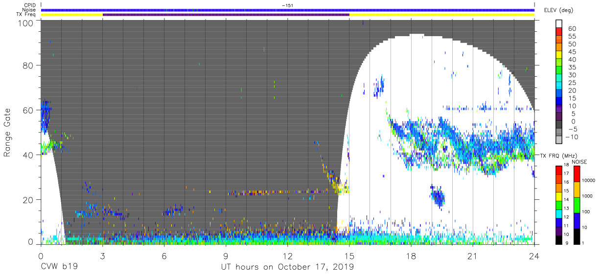Click the 24 tick on UT hours axis
The image size is (601, 277).
click(x=534, y=256)
